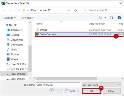Click the file list scroll left arrow
Screen dimensions: 124x96
(34, 78)
